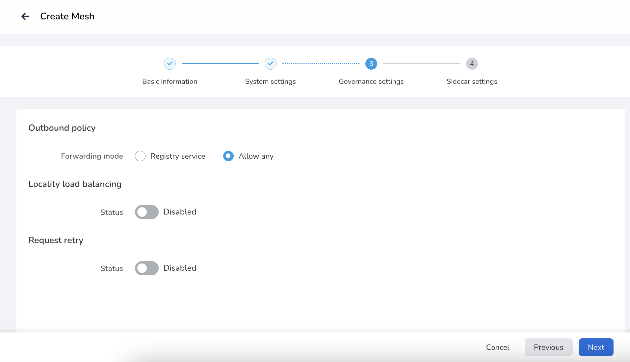Select the step 3 Governance settings circle
630x362 pixels.
tap(371, 64)
